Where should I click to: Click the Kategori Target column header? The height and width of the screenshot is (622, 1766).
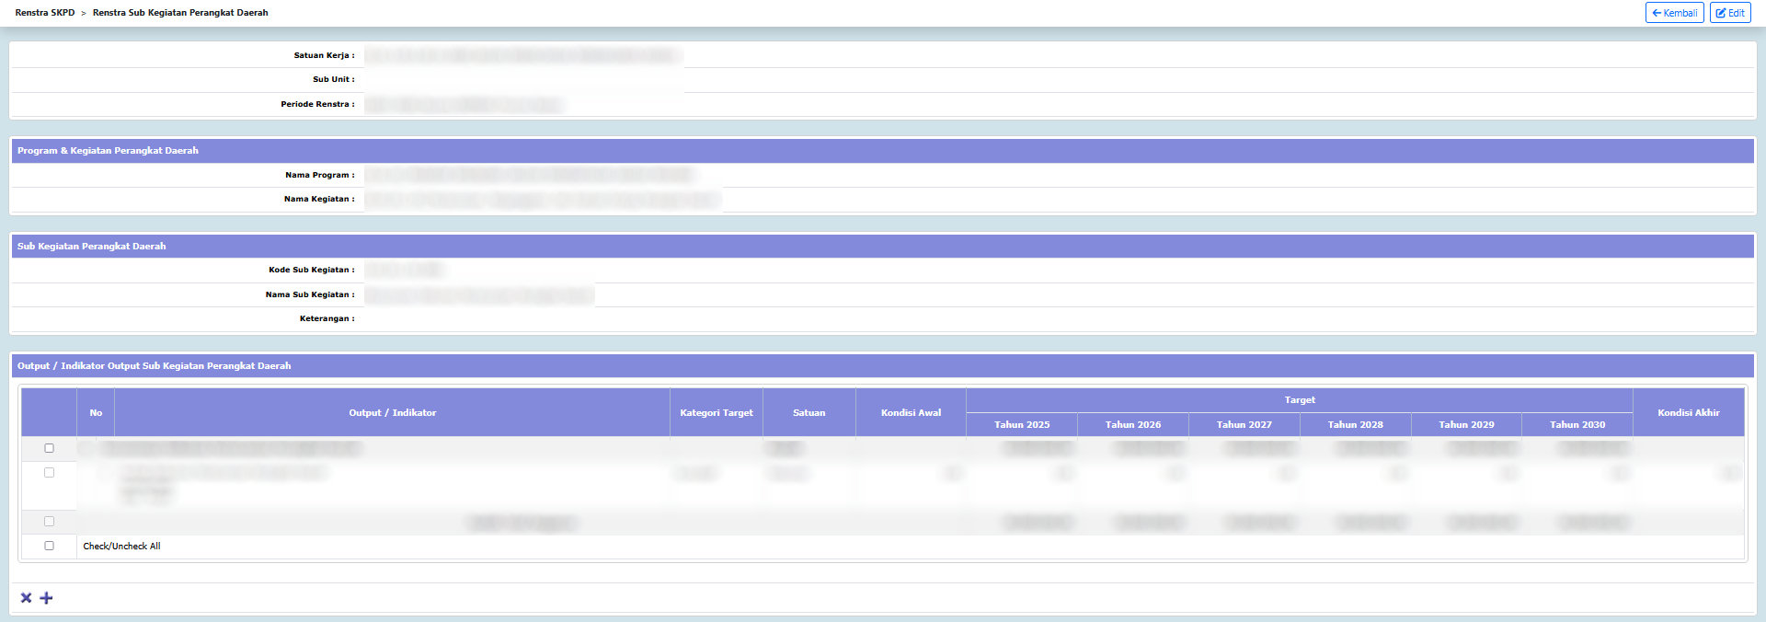pyautogui.click(x=716, y=413)
